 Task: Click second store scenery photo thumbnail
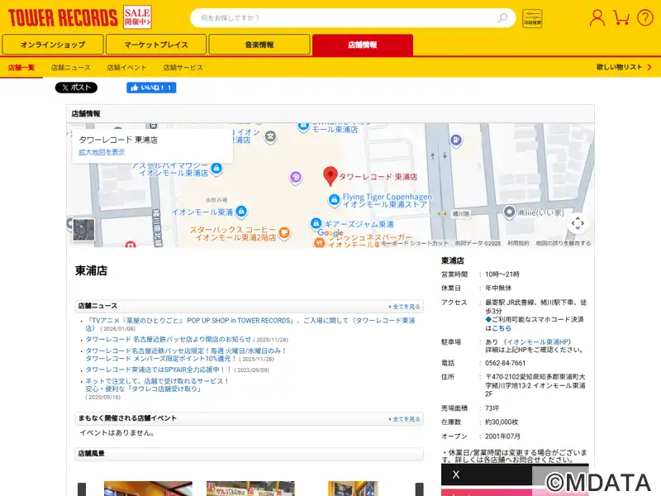click(250, 489)
